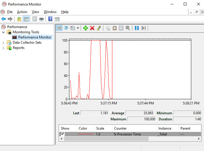The image size is (204, 151).
Task: Freeze display with pause icon
Action: coord(137,28)
